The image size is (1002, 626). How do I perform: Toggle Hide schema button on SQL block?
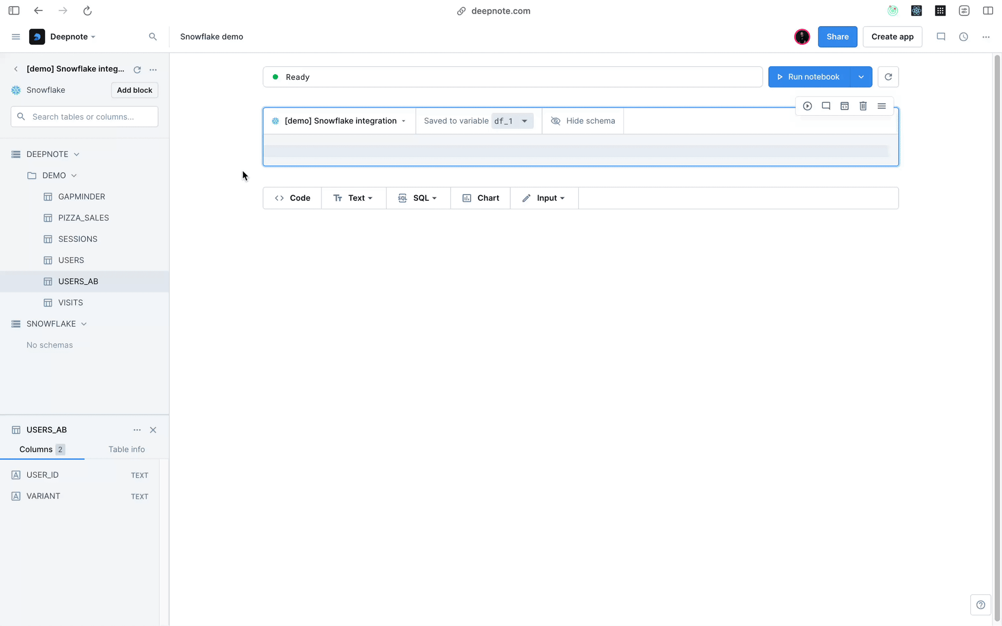click(583, 121)
